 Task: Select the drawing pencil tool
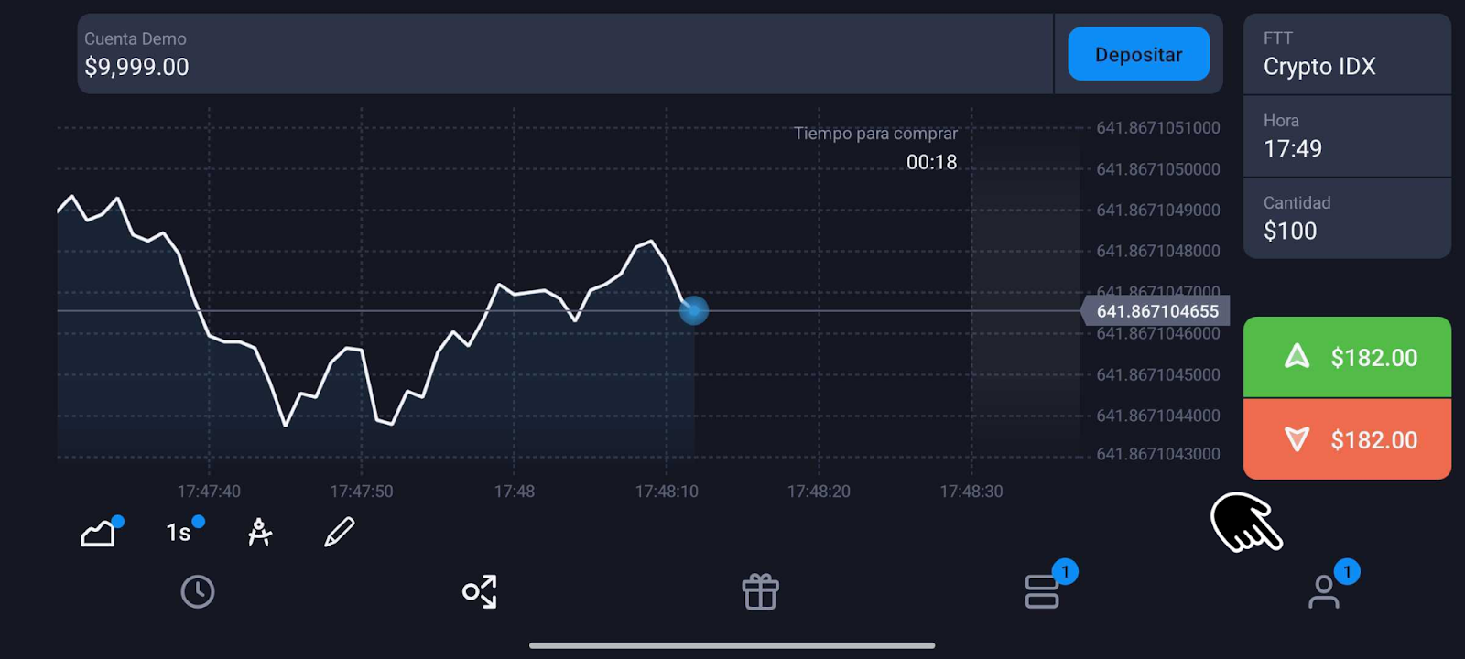340,532
